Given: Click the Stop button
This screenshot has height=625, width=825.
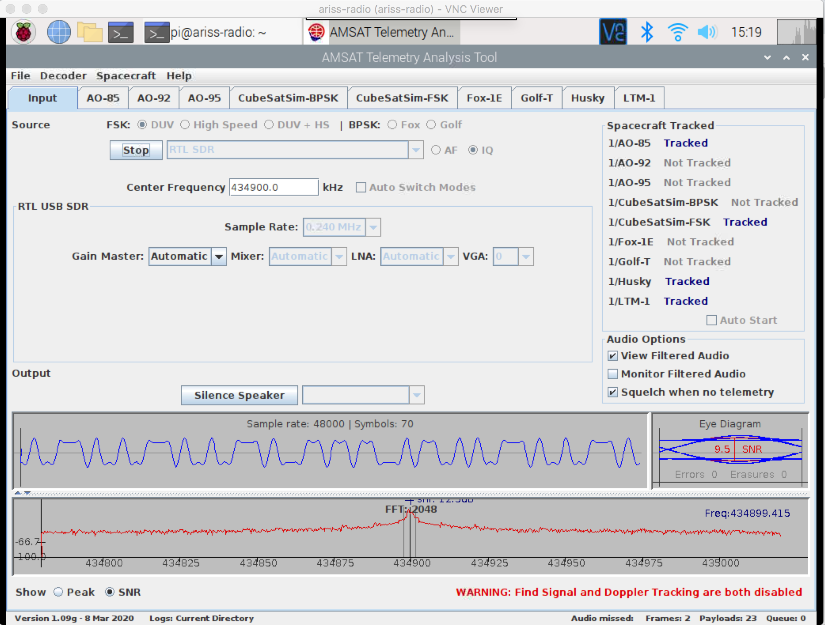Looking at the screenshot, I should (136, 150).
